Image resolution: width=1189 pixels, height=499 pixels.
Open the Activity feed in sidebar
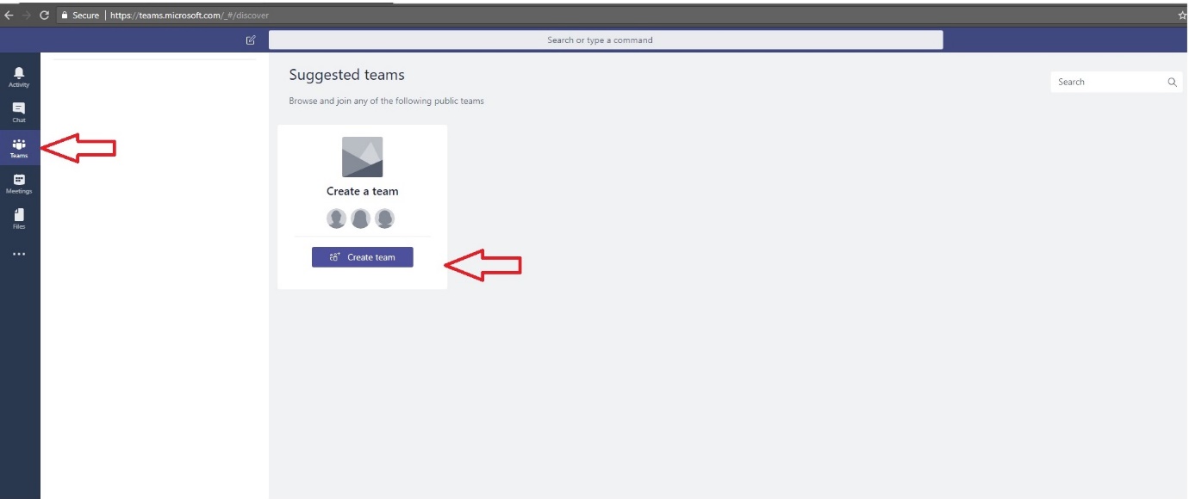tap(19, 77)
